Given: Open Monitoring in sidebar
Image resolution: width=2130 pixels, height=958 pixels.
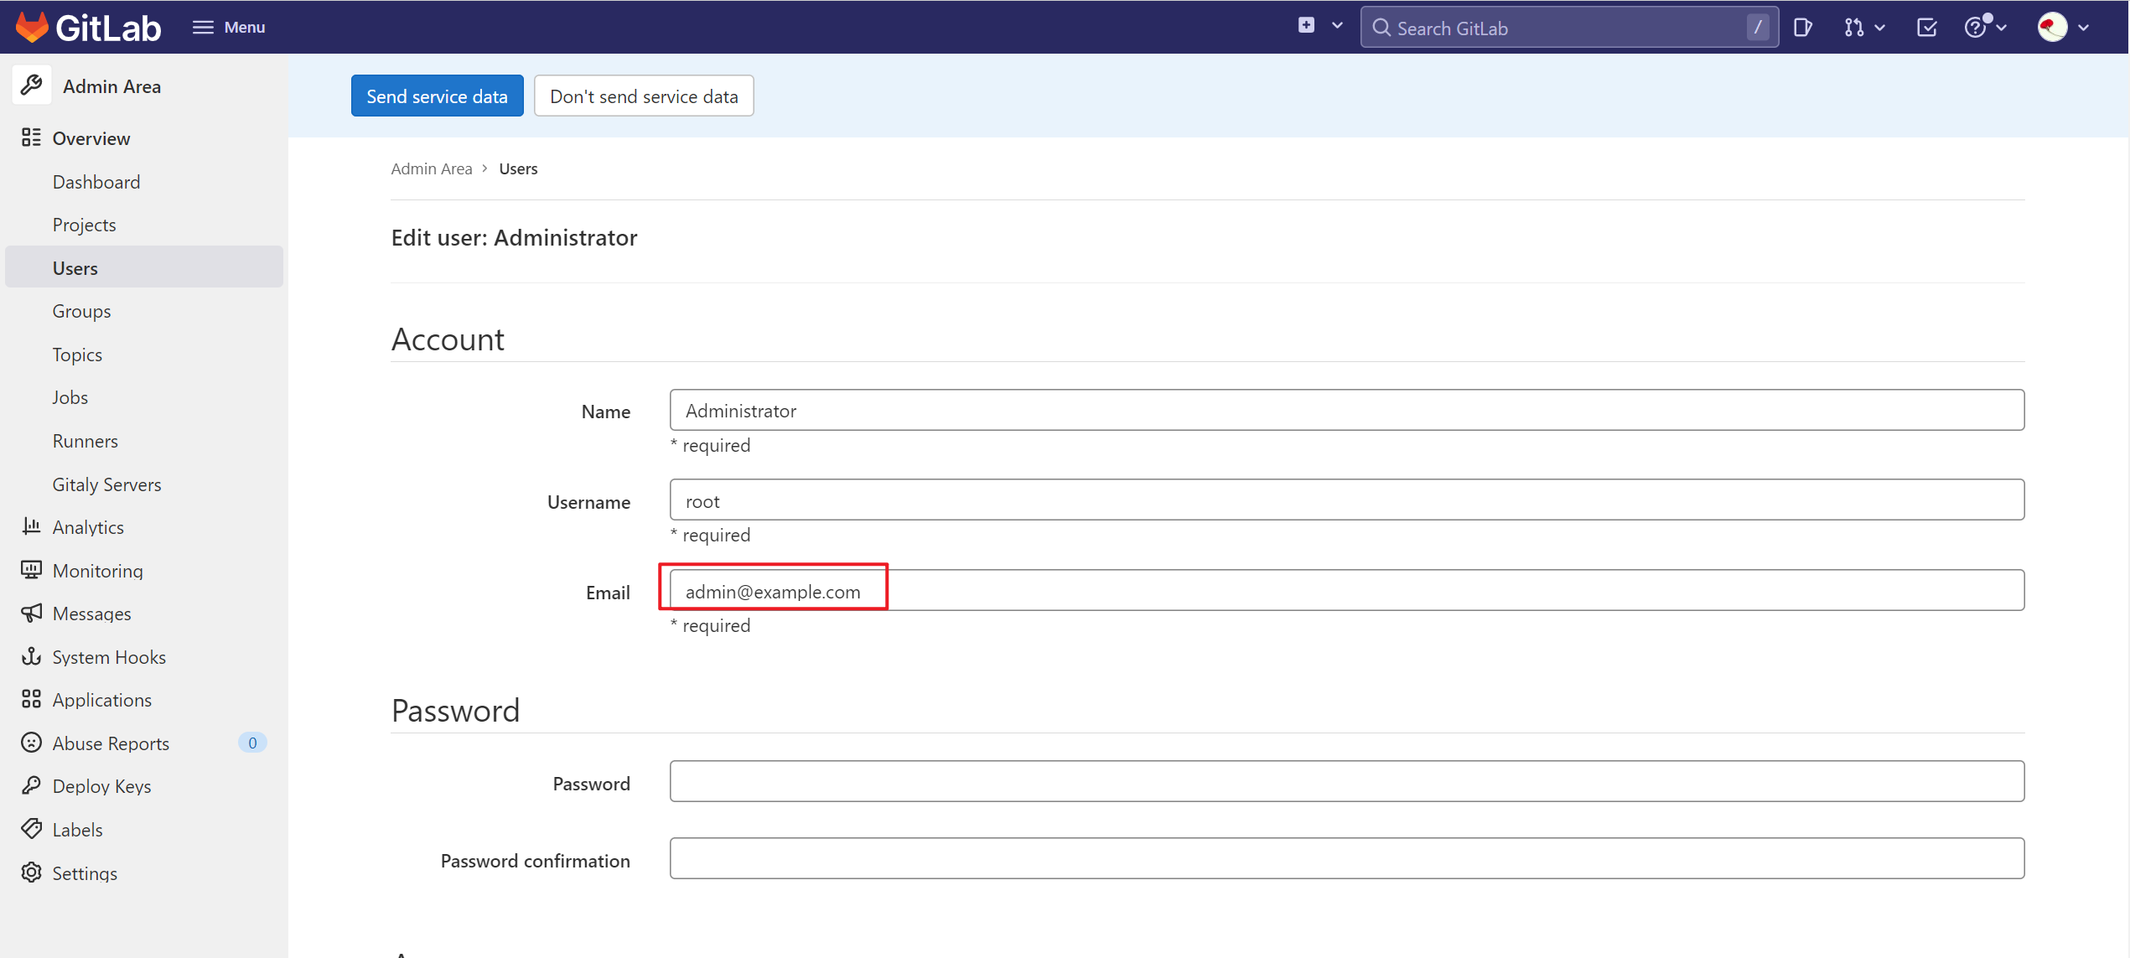Looking at the screenshot, I should (97, 571).
